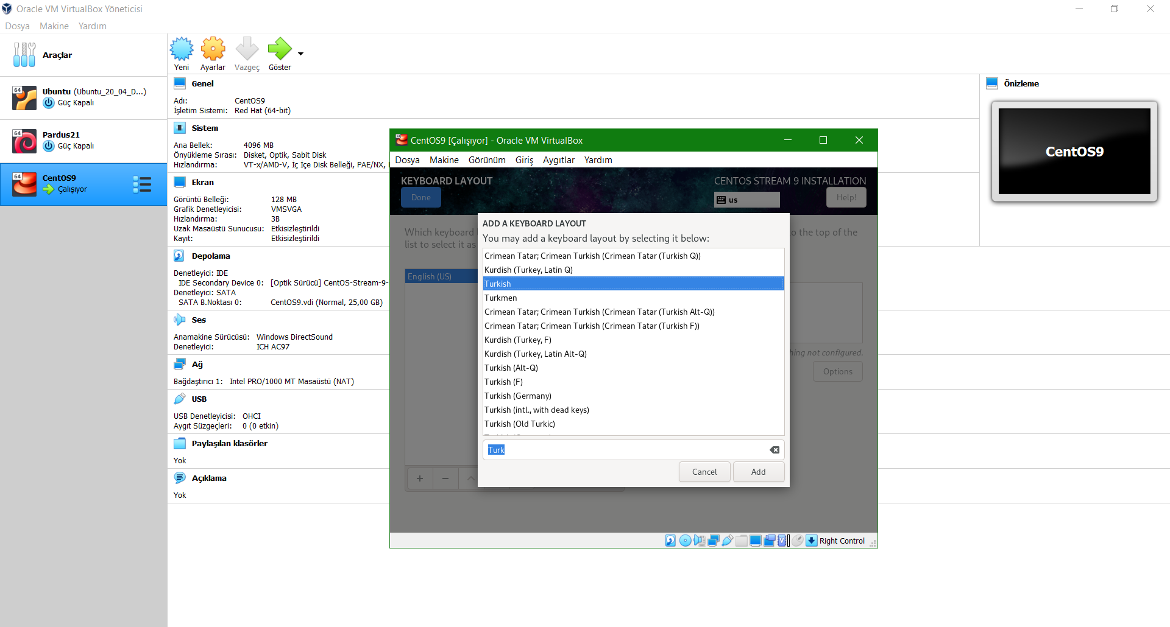Image resolution: width=1170 pixels, height=627 pixels.
Task: Click Add in Add Keyboard Layout dialog
Action: click(758, 472)
